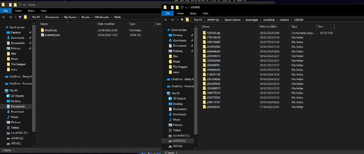Select folder 2824688072
Viewport: 364px width, 154px height.
(213, 88)
